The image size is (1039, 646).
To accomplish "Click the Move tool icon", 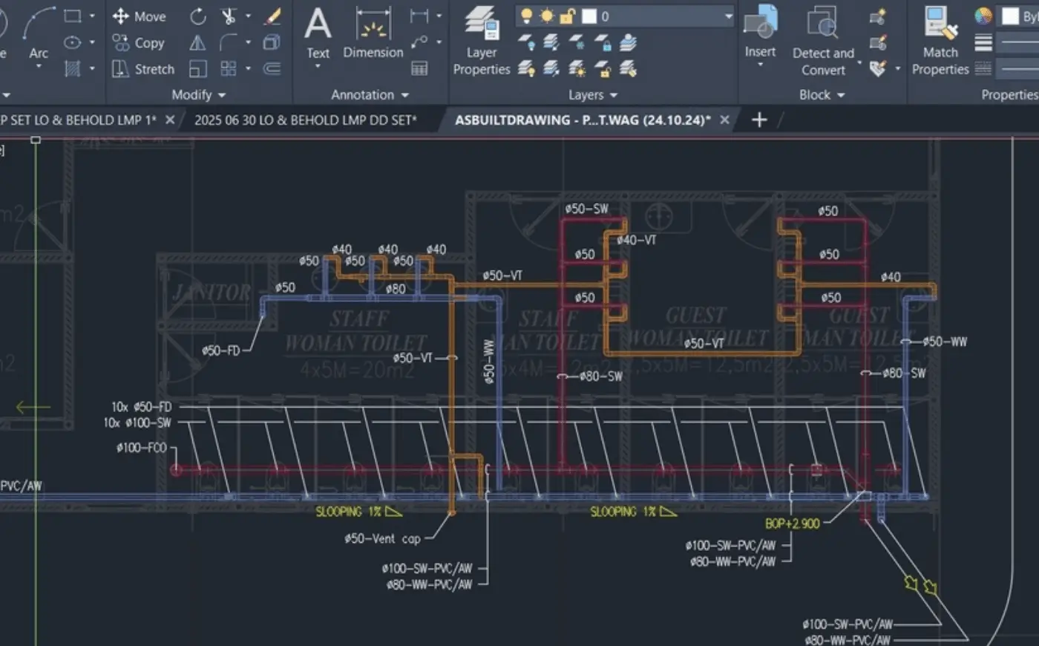I will pos(121,16).
